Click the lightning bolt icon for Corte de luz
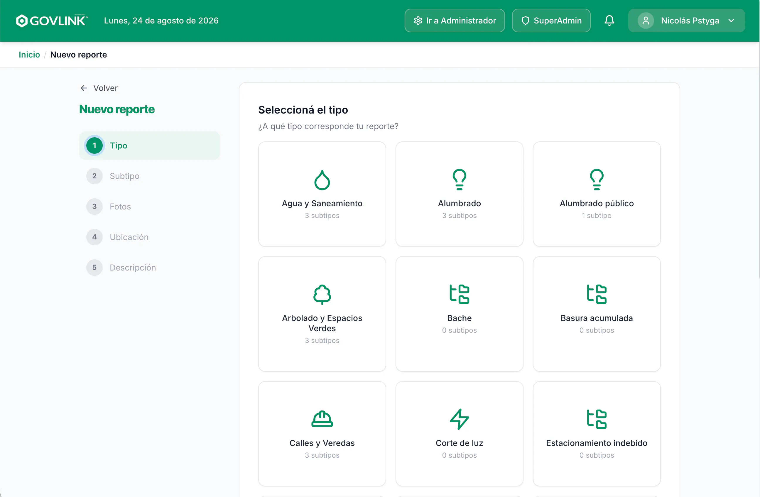Viewport: 760px width, 497px height. coord(459,419)
